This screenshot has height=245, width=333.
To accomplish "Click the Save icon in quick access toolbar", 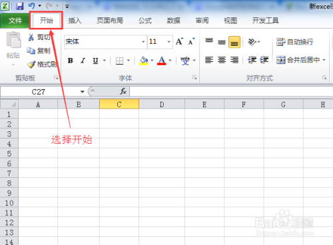I will coord(20,6).
